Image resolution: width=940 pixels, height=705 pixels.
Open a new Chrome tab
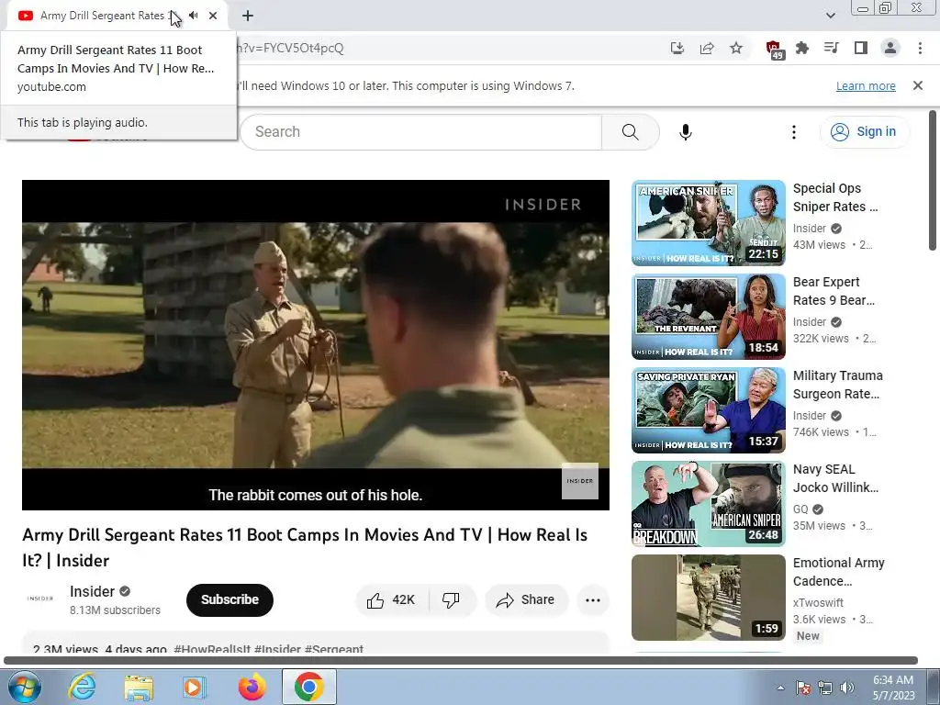pyautogui.click(x=248, y=16)
